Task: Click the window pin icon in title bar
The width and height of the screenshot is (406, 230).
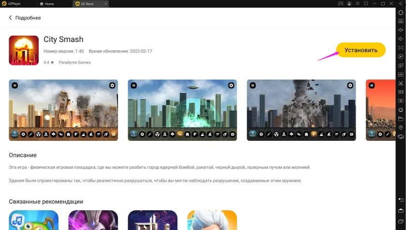Action: pyautogui.click(x=366, y=4)
